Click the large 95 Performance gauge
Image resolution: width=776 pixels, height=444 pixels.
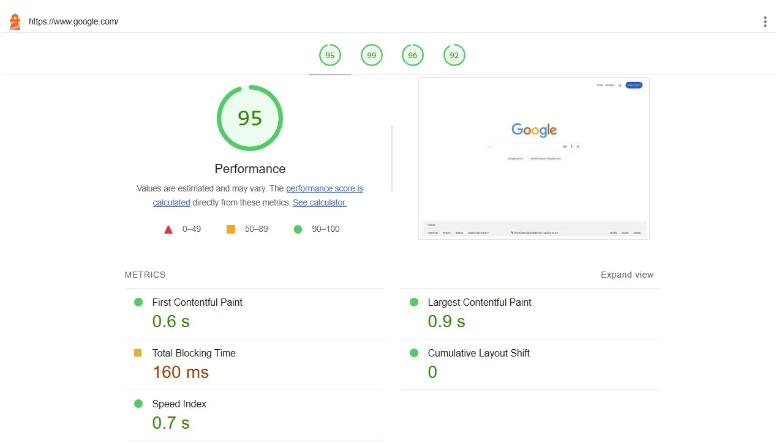pos(250,118)
